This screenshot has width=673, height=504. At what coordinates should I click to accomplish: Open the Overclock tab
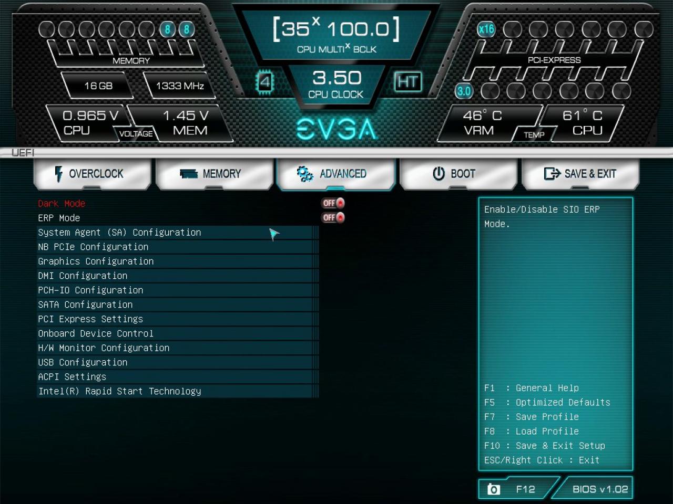coord(92,174)
